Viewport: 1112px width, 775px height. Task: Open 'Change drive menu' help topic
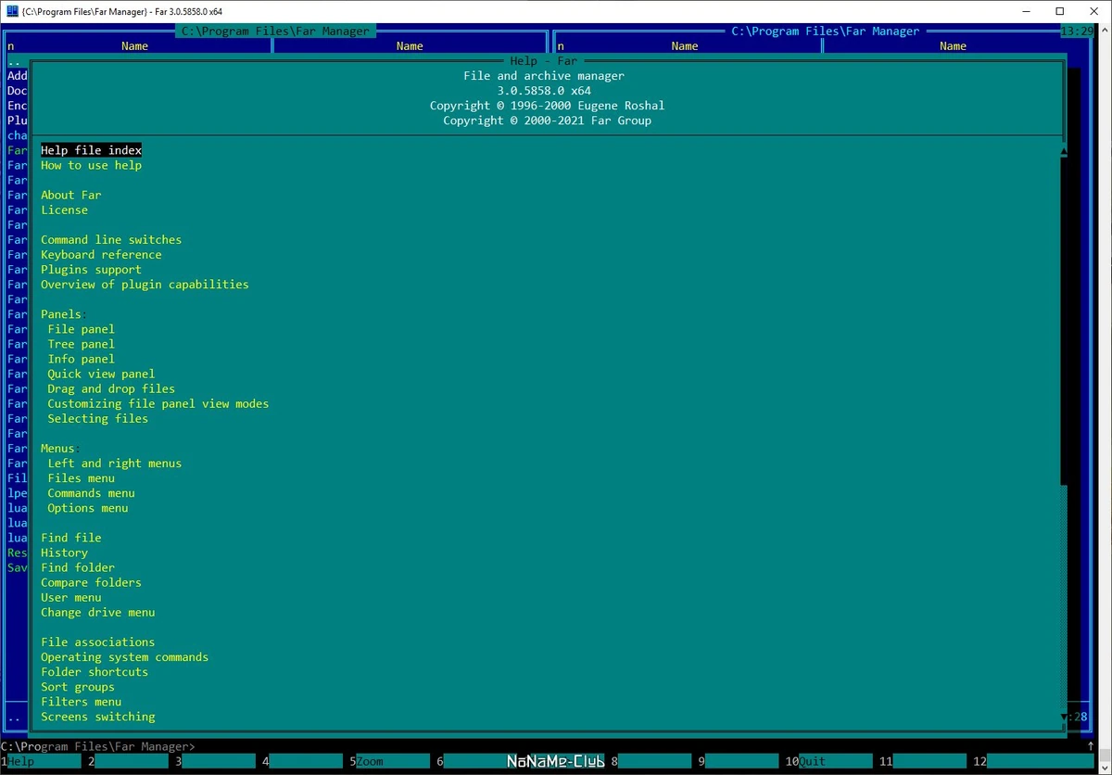point(97,612)
